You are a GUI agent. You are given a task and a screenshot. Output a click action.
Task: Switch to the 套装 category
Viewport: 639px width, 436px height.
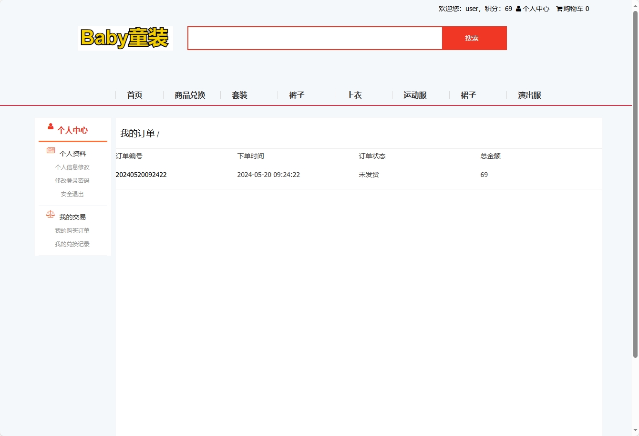(239, 95)
